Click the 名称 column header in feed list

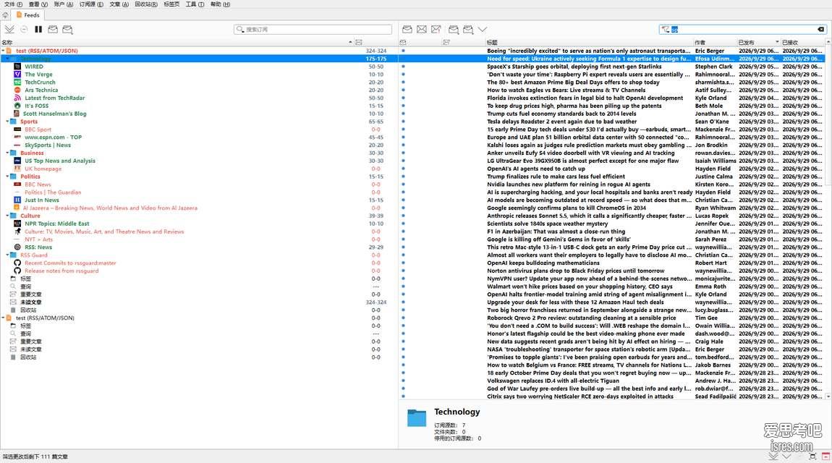click(177, 42)
